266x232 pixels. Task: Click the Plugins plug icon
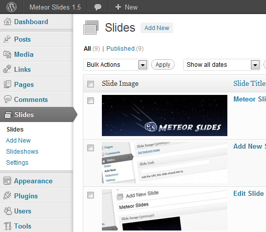click(7, 196)
